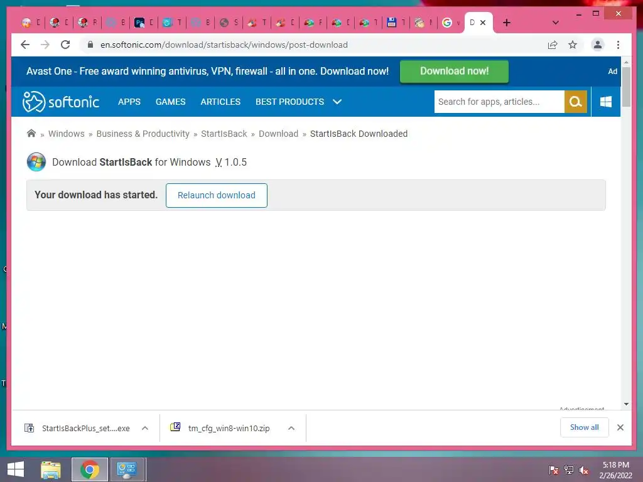Click the V 1.0.5 version label
The image size is (643, 482).
[231, 162]
